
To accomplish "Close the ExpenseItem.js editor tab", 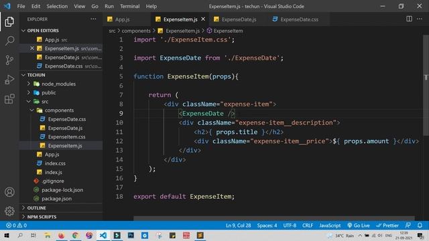I will (x=203, y=19).
